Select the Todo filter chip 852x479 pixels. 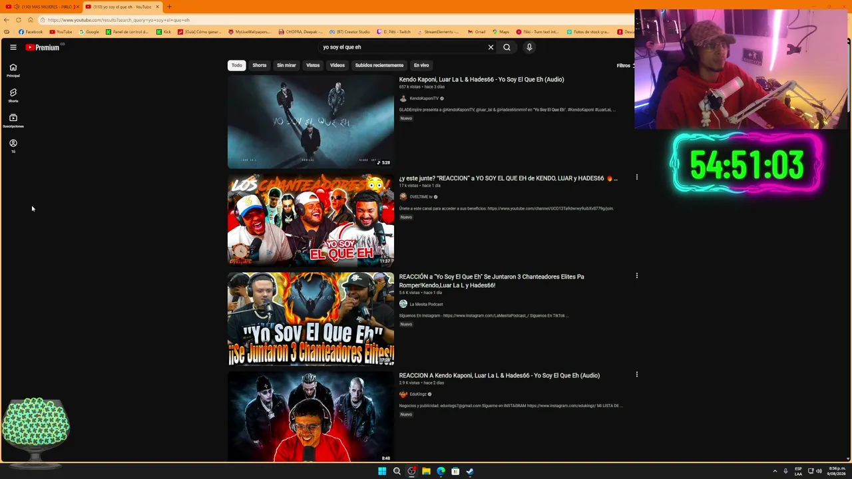(236, 65)
